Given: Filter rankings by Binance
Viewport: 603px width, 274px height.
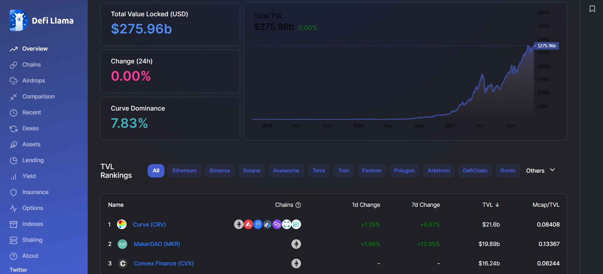Looking at the screenshot, I should pos(220,170).
